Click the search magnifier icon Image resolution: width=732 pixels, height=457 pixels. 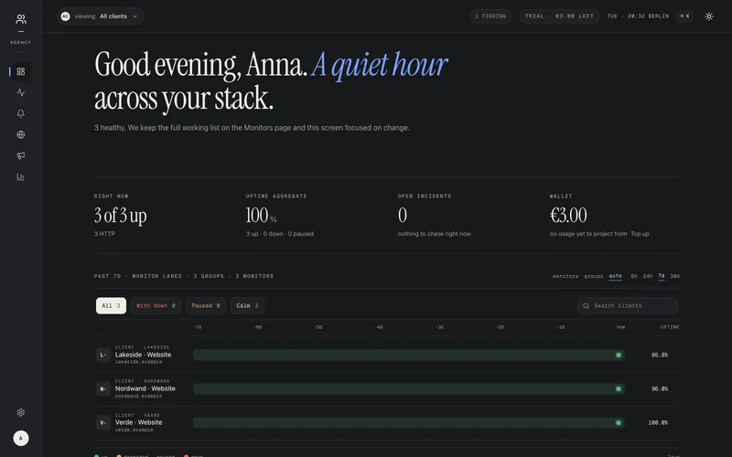[586, 306]
